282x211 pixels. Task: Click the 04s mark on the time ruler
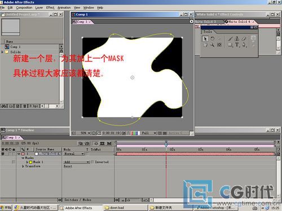[x=228, y=149]
